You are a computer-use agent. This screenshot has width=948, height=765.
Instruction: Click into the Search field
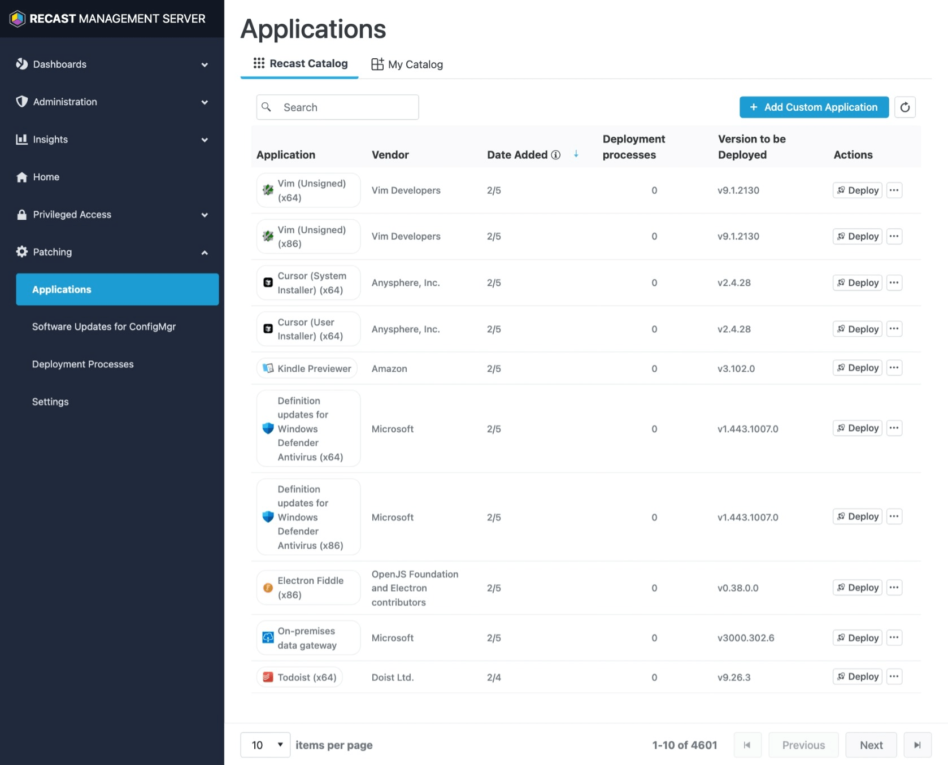pyautogui.click(x=337, y=107)
